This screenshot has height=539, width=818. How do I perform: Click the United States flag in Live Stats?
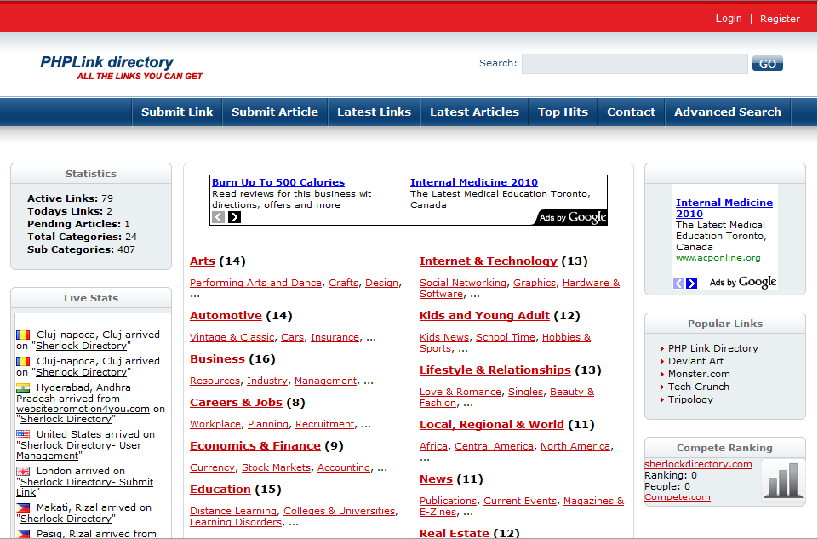(x=23, y=434)
